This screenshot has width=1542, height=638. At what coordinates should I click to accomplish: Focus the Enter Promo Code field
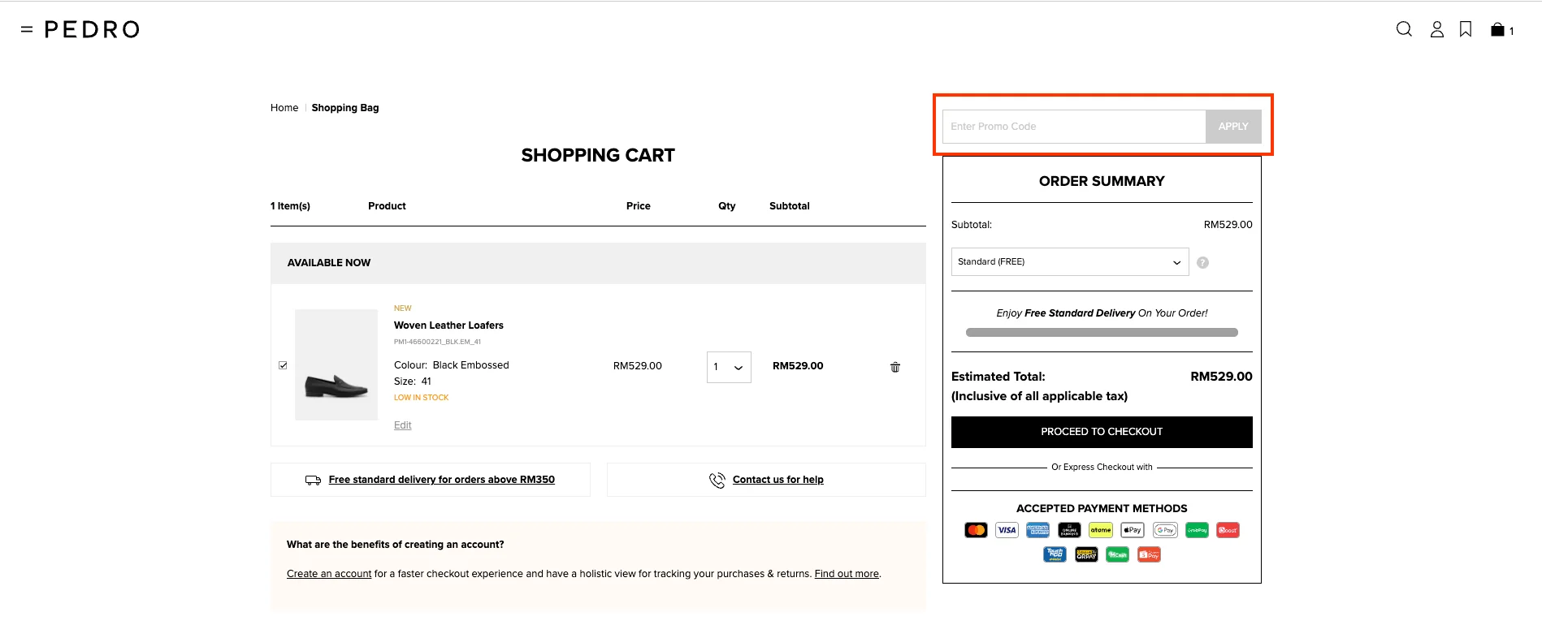coord(1074,127)
